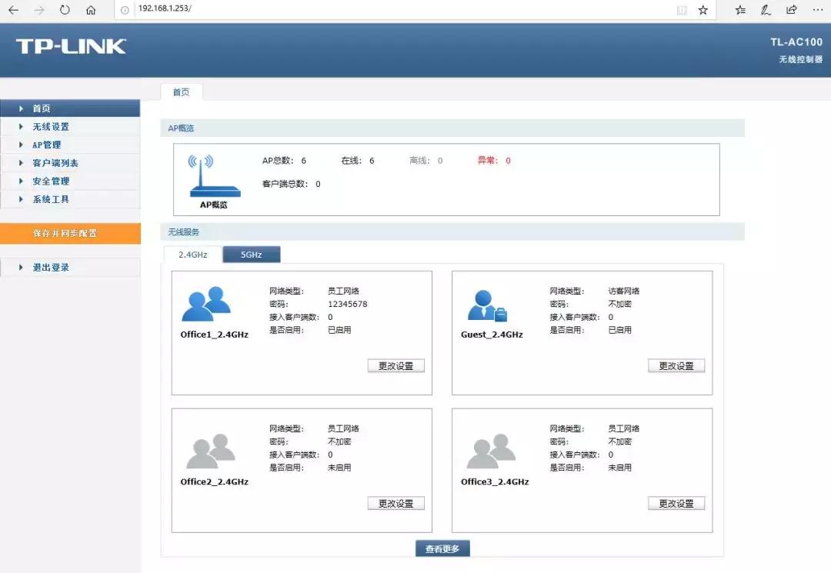Click the Office1_2.4GHz network name
The image size is (831, 573).
(214, 335)
